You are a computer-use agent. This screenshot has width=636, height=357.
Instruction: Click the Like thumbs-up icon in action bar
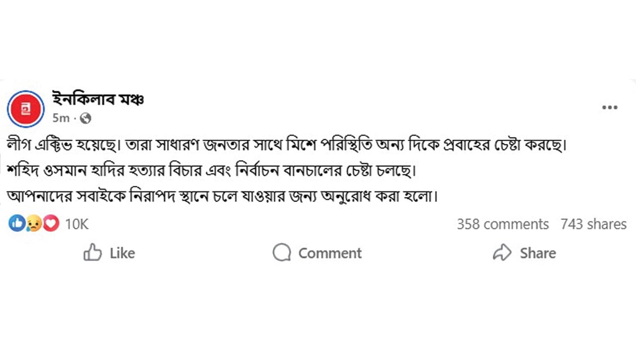[x=93, y=253]
